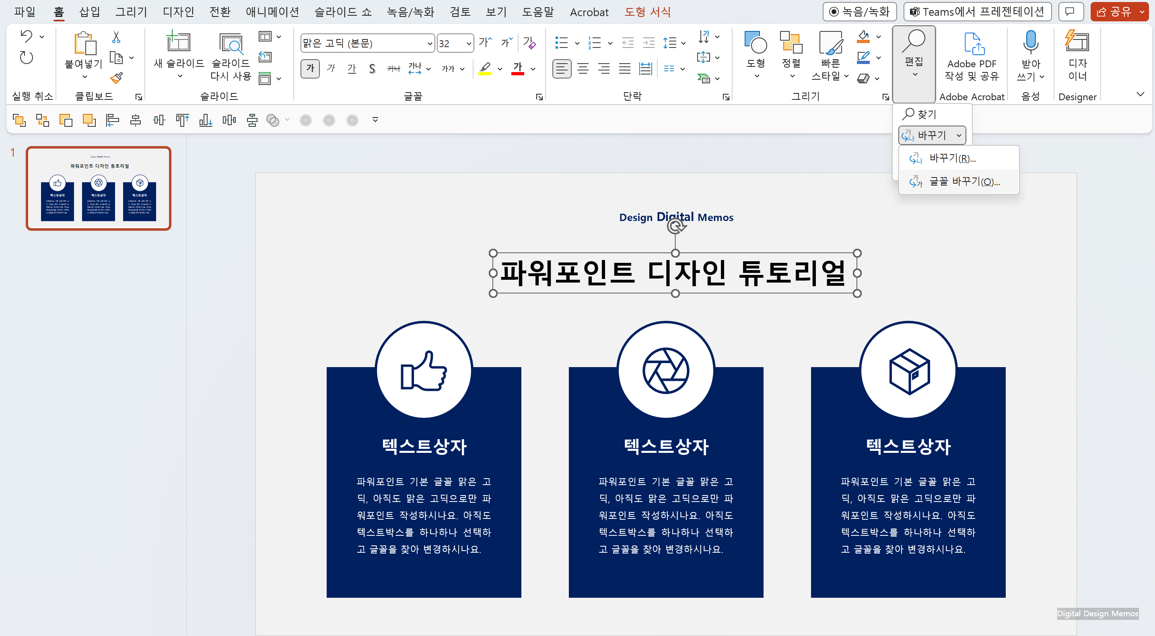Click the Bulleted list icon

click(561, 43)
